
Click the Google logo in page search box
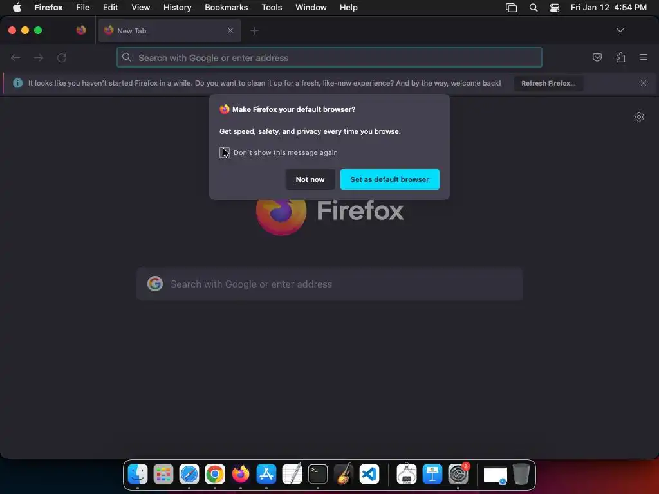(x=155, y=284)
